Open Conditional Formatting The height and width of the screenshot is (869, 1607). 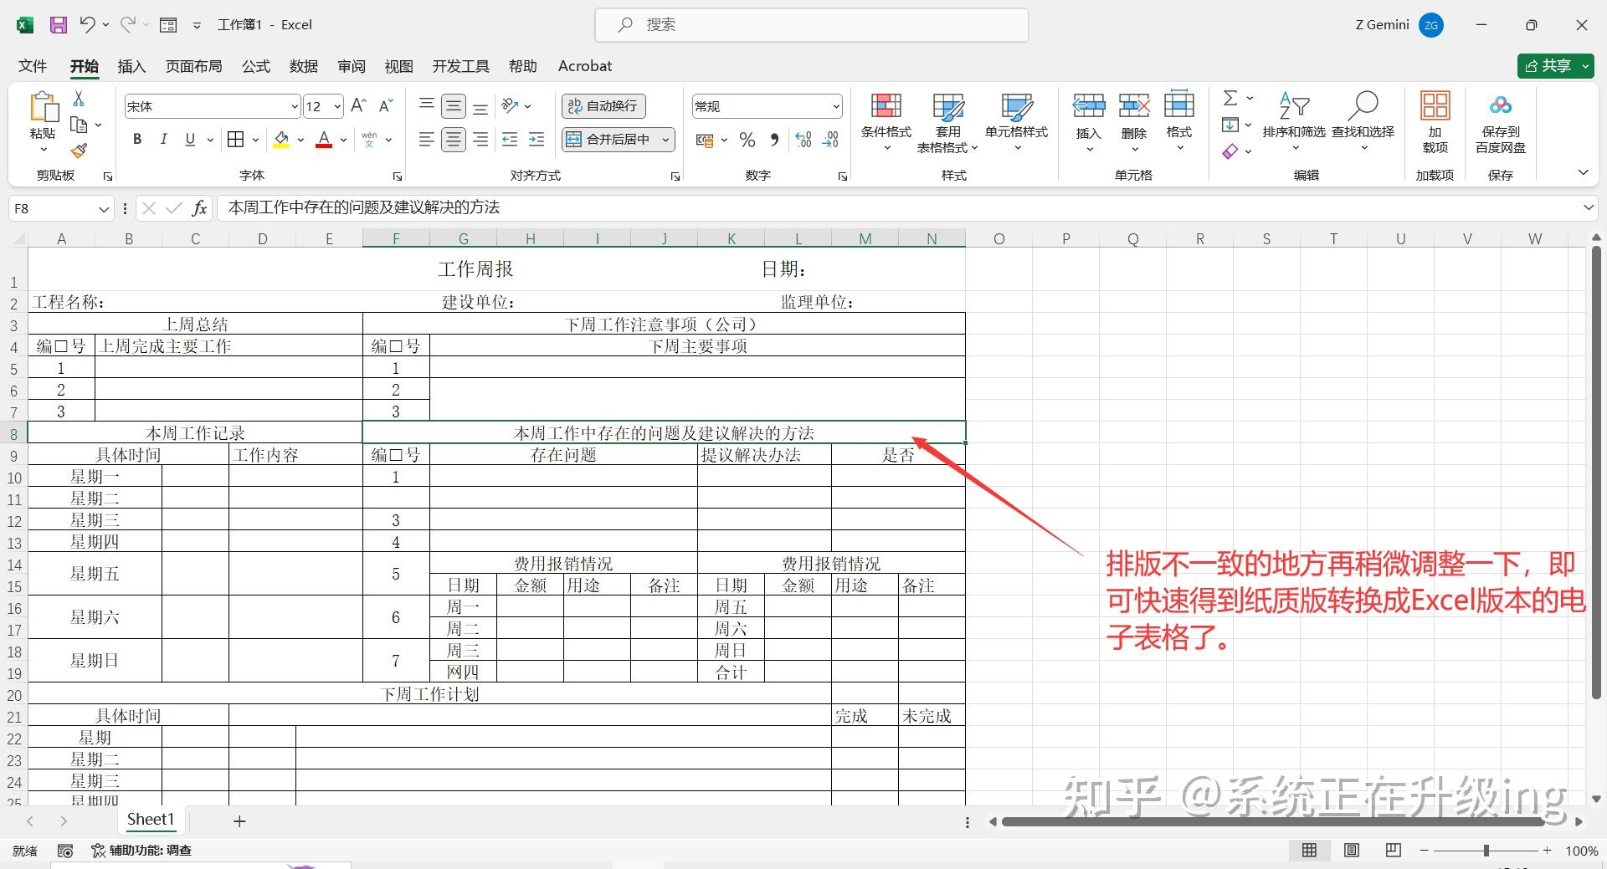pos(886,121)
